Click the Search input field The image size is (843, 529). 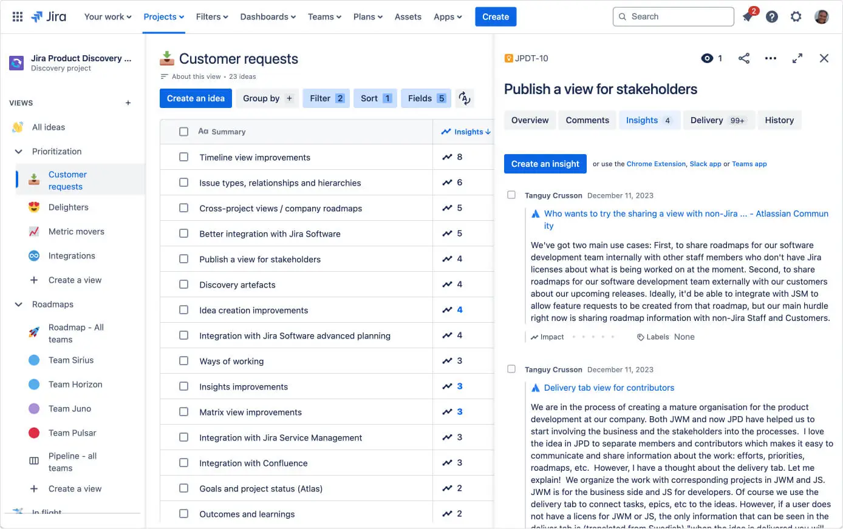coord(674,16)
